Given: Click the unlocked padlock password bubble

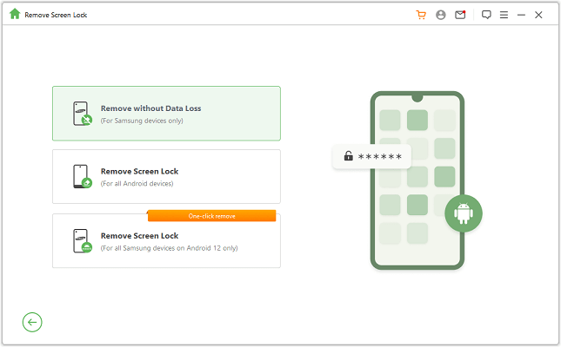Looking at the screenshot, I should [x=371, y=156].
